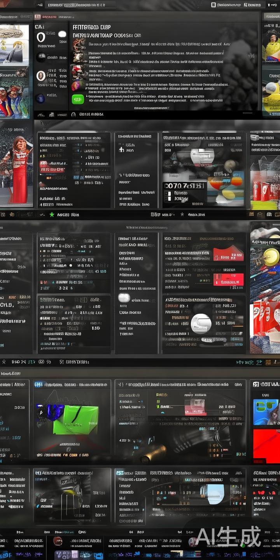Click the plus icon in the narrow middle panel
The height and width of the screenshot is (560, 280).
(x=121, y=149)
